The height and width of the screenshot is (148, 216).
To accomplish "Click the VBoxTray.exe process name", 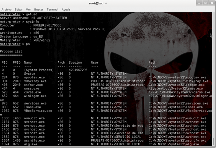I will point(35,81).
